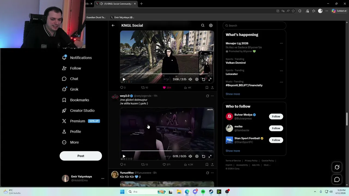Enter fullscreen on the 0:35 video
This screenshot has height=196, width=349.
tap(210, 156)
